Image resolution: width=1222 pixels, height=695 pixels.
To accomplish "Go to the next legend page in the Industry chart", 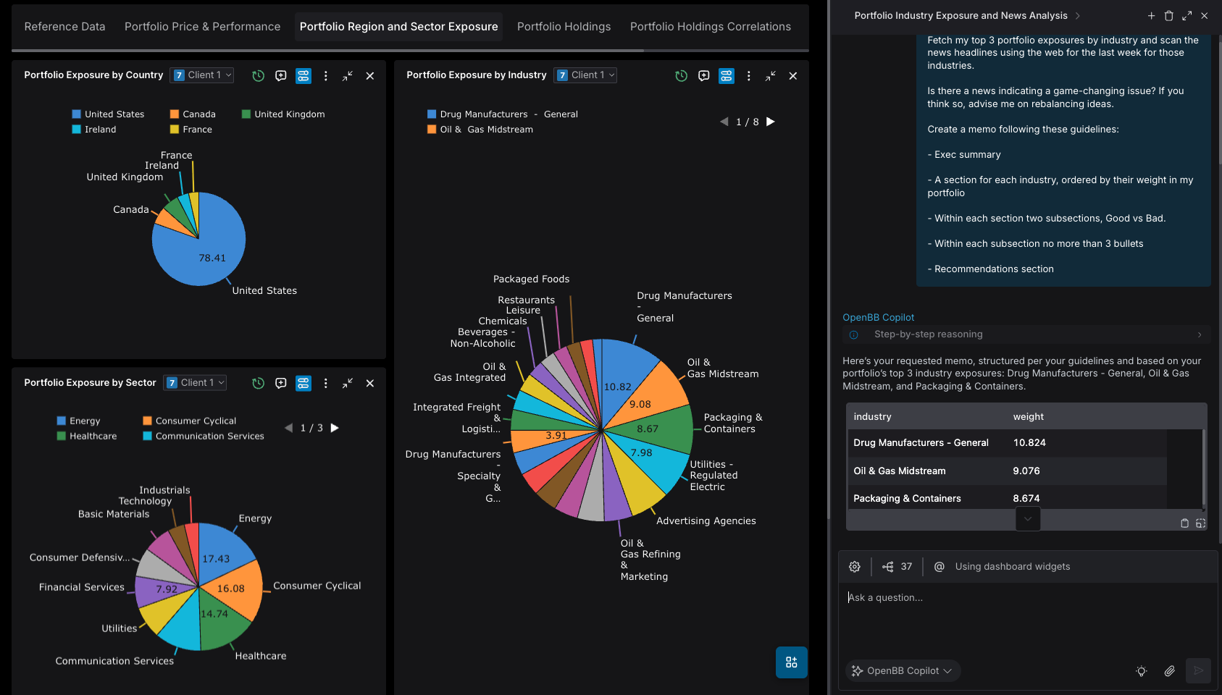I will tap(771, 122).
